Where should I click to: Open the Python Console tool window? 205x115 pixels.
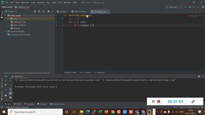[57, 104]
